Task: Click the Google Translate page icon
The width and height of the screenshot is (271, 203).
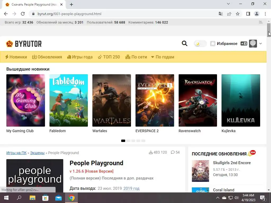Action: (x=220, y=14)
